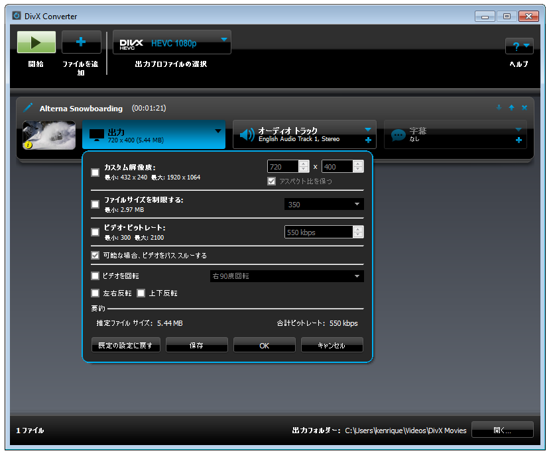This screenshot has height=457, width=553.
Task: Click the DivX Converter title bar icon
Action: [x=16, y=16]
